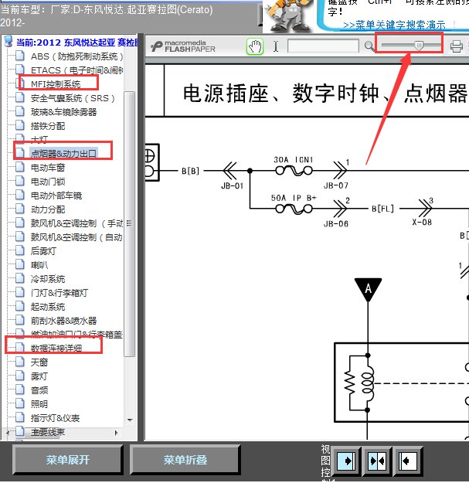Open the 菜单关键字搜索演示 link
469x483 pixels.
394,26
